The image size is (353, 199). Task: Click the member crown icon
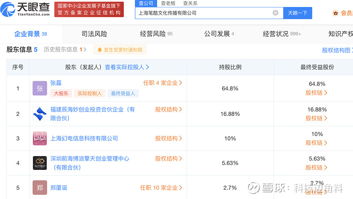(336, 13)
